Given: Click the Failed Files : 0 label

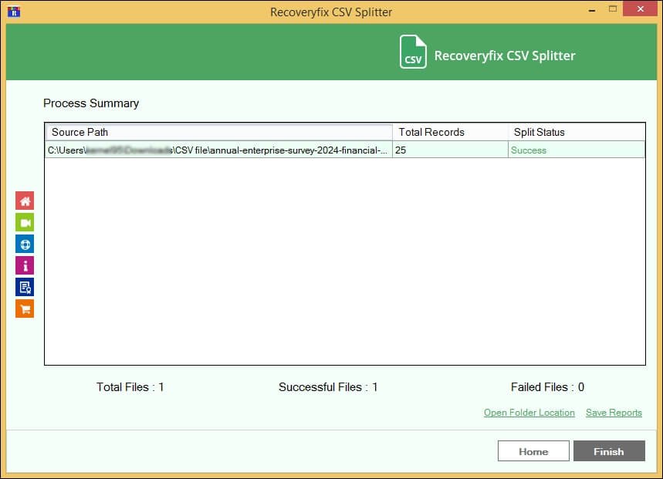Looking at the screenshot, I should [x=547, y=387].
